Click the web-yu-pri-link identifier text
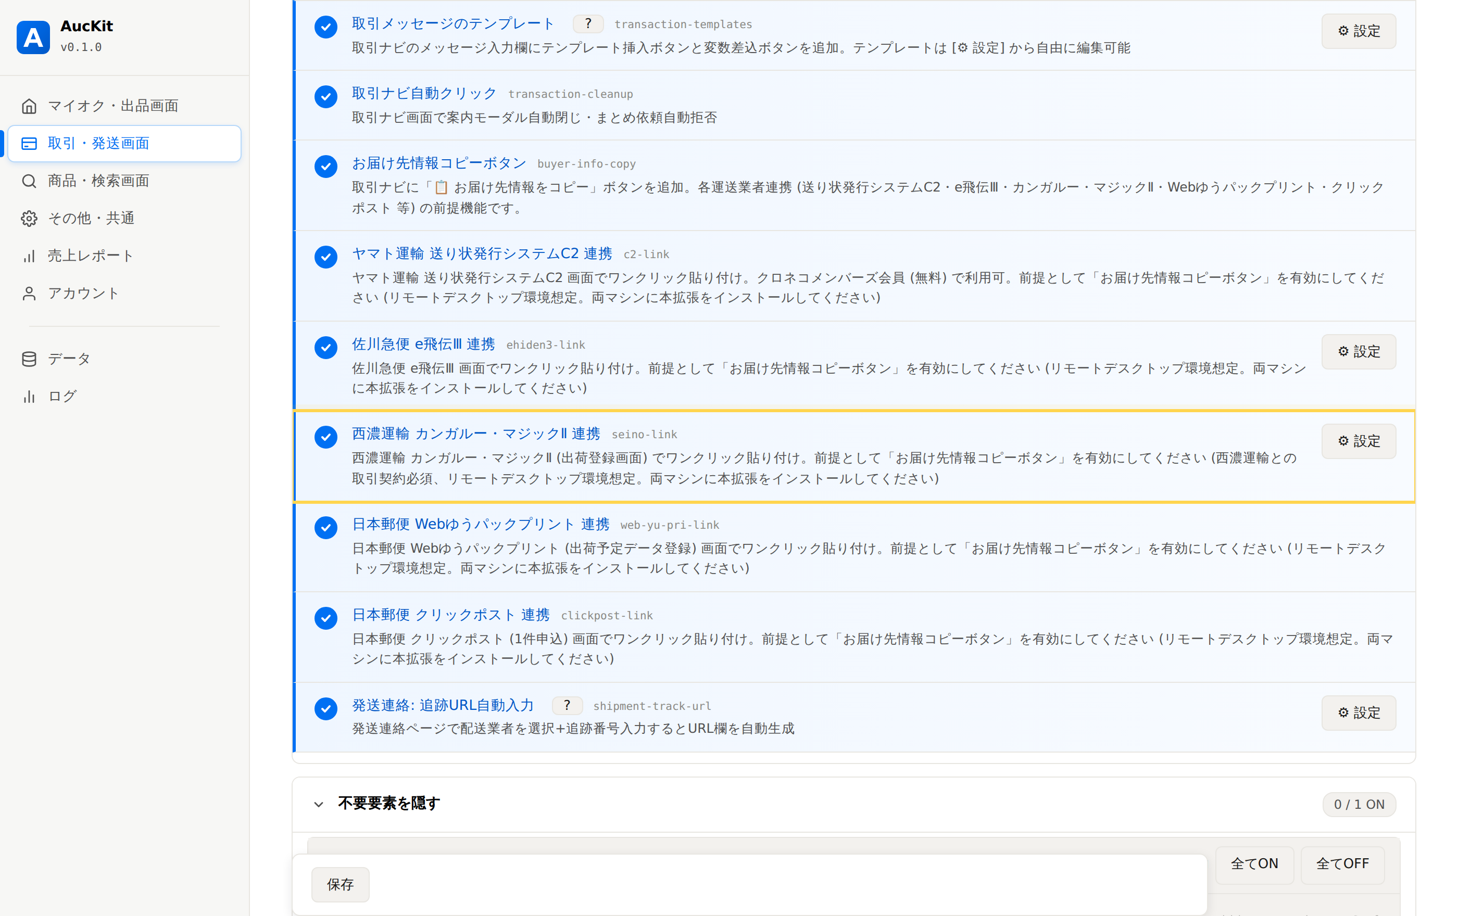1458x916 pixels. tap(670, 525)
